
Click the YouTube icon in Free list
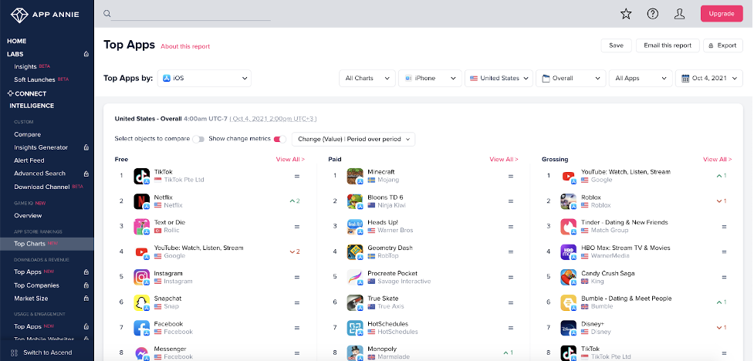(x=142, y=252)
